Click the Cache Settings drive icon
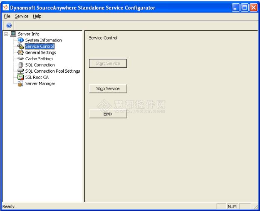260x211 pixels. point(20,59)
